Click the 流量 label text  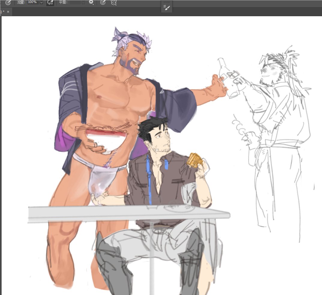pyautogui.click(x=21, y=2)
